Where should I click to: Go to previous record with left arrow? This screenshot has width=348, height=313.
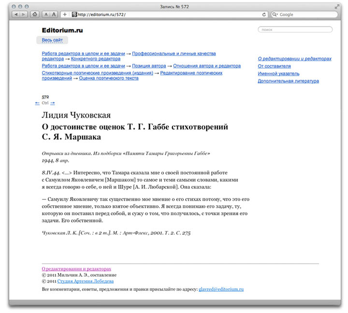click(x=38, y=103)
